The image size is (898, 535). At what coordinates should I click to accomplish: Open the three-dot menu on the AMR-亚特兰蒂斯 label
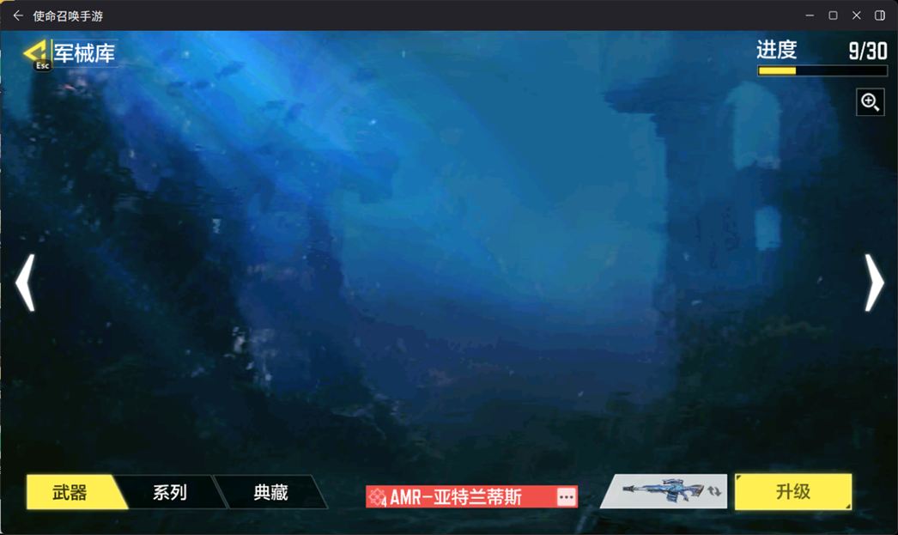point(566,496)
